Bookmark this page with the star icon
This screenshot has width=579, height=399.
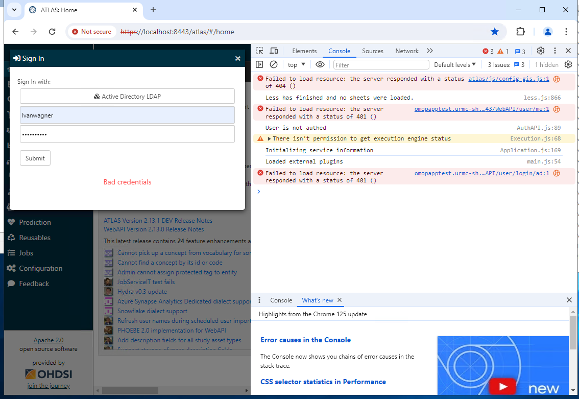(x=495, y=32)
